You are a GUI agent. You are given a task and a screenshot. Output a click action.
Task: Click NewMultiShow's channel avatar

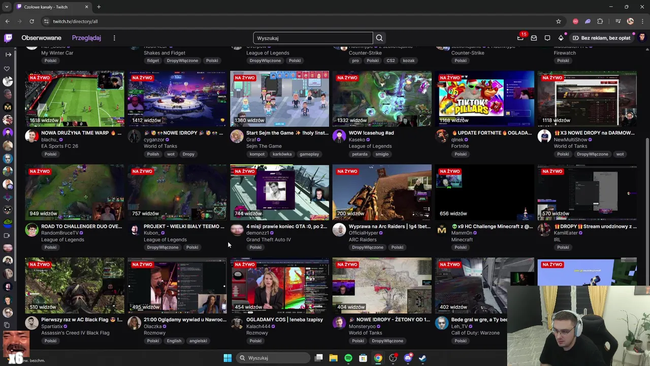pyautogui.click(x=544, y=136)
